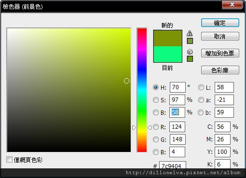The image size is (246, 178).
Task: Click the right hue slider arrow handle
Action: (150, 128)
